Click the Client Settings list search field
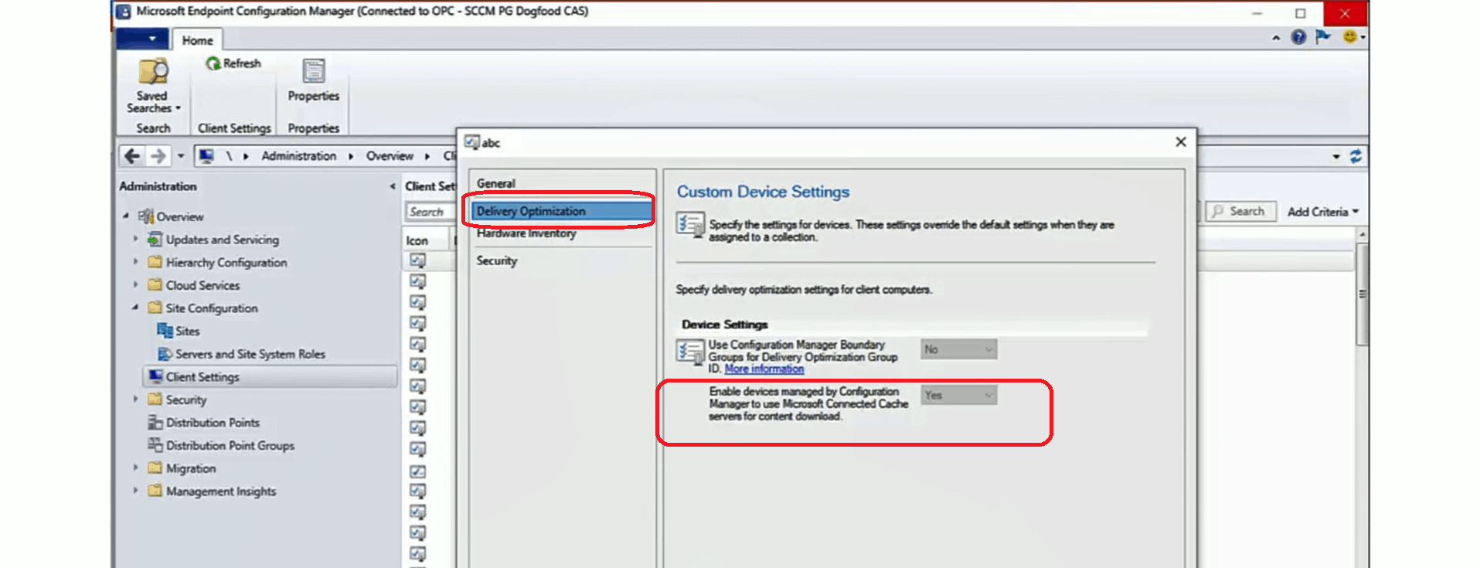1480x568 pixels. 430,212
